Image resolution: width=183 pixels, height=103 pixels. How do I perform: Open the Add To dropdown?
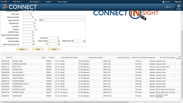click(169, 7)
